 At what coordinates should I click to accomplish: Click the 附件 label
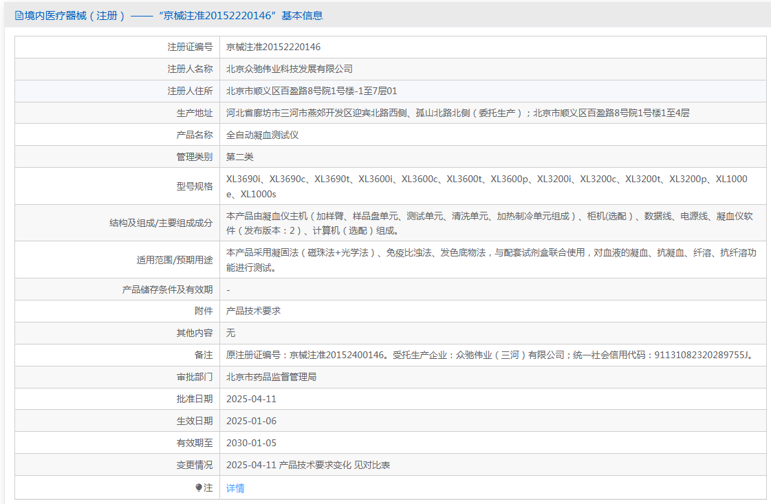(x=204, y=311)
